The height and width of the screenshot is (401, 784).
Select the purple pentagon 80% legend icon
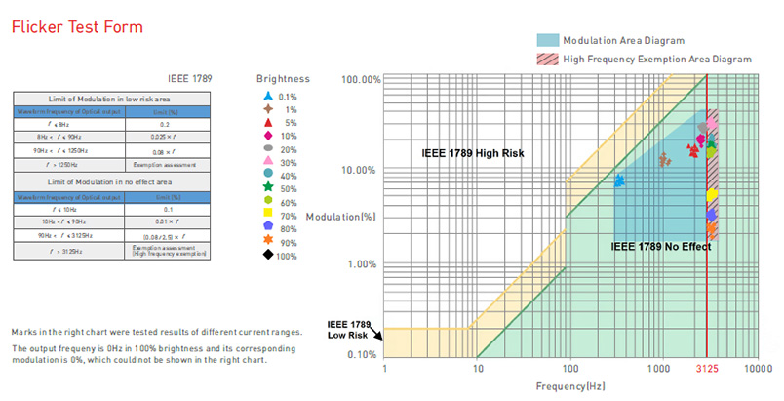[x=268, y=225]
